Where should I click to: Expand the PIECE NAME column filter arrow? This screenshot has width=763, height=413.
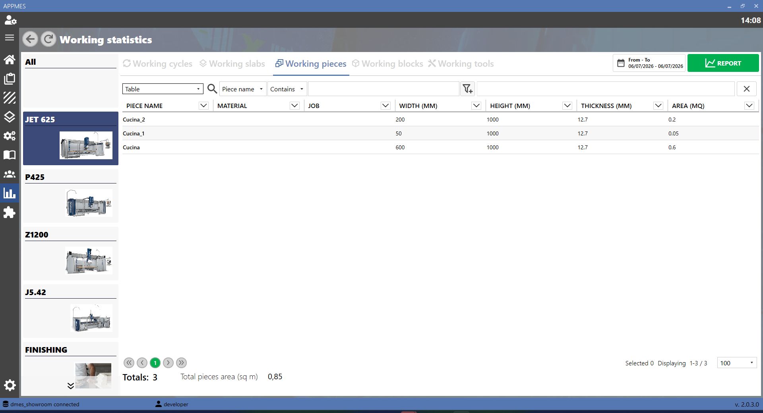pos(203,106)
